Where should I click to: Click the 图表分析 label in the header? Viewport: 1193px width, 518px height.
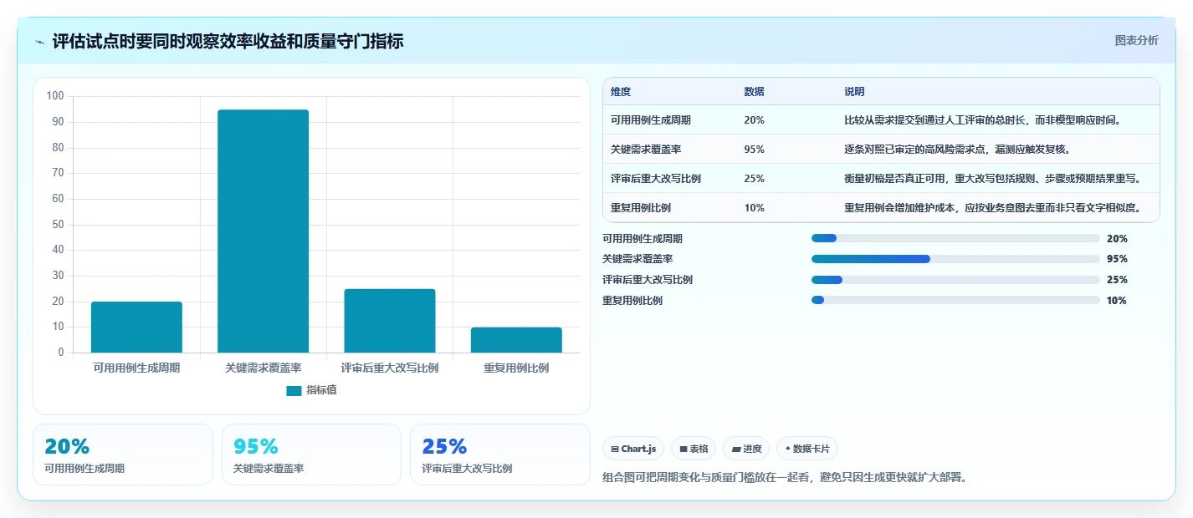(1136, 40)
